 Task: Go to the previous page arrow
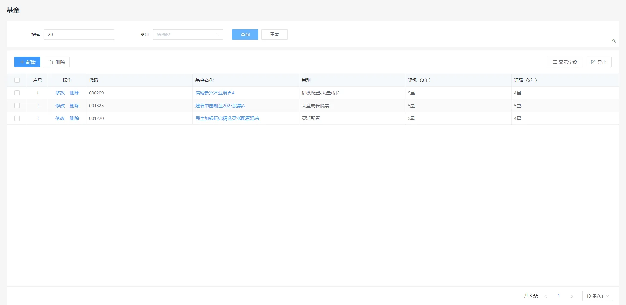(x=546, y=296)
